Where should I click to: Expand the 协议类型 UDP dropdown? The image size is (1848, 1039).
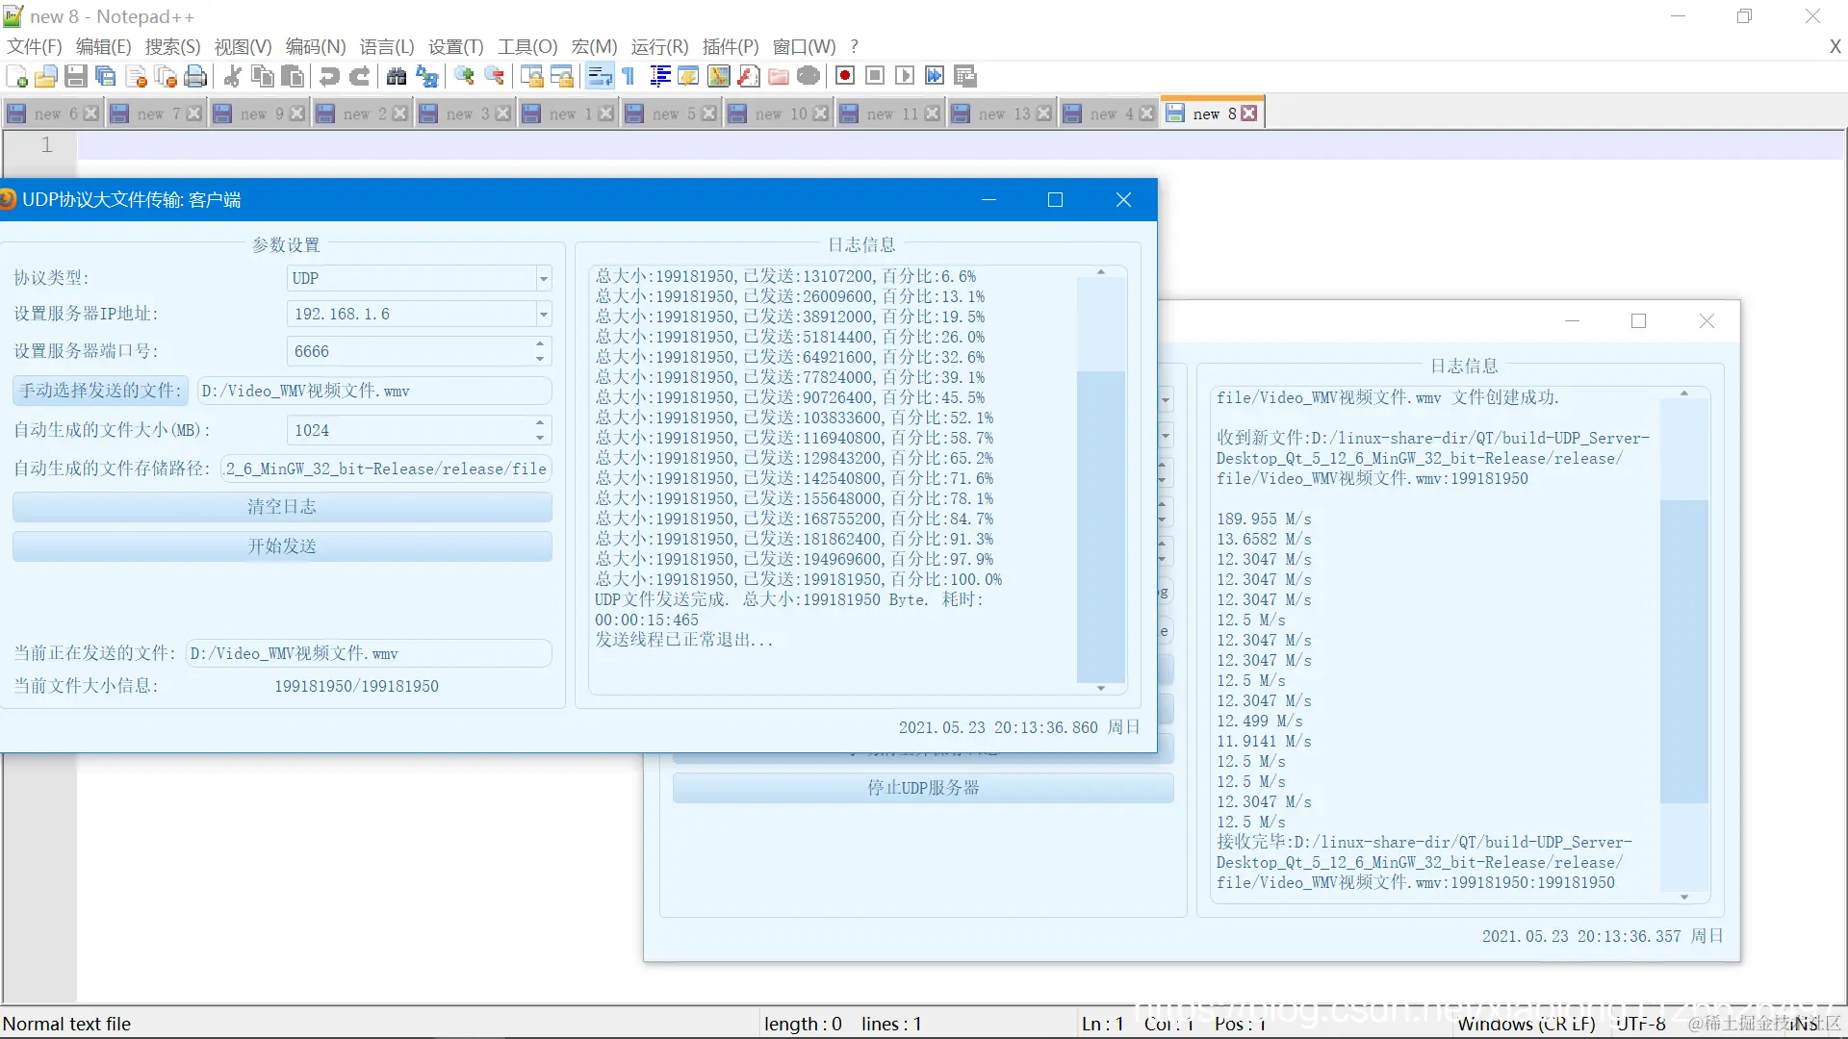[544, 278]
